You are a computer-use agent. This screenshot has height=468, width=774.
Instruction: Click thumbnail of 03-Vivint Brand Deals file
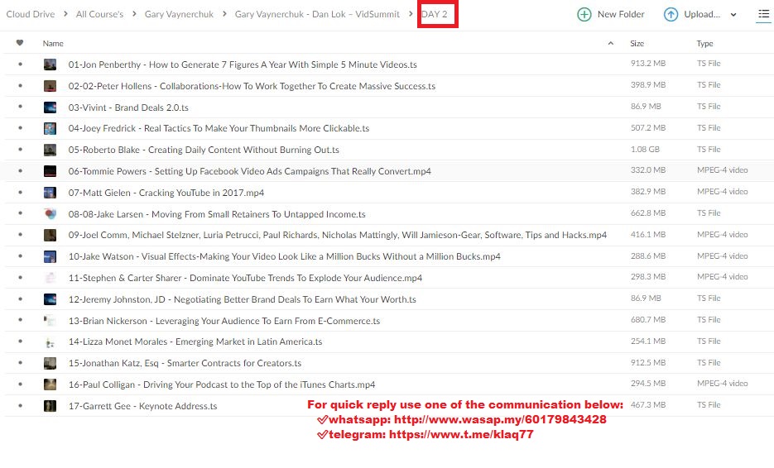(50, 107)
